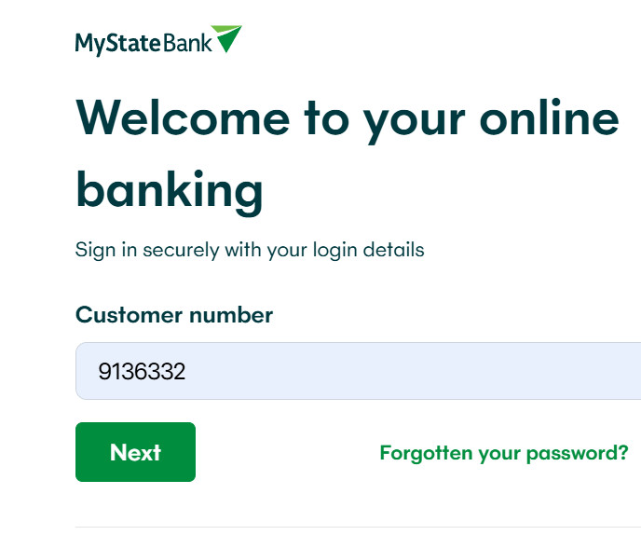
Task: Click the word Forgotten in the green link
Action: pyautogui.click(x=426, y=453)
